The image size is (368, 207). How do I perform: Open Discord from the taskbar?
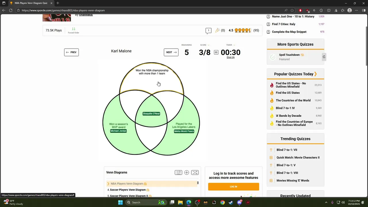coord(239,202)
